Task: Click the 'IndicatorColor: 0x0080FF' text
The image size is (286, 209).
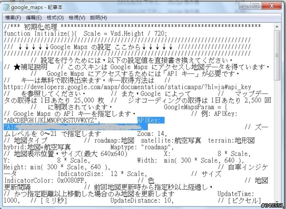Action: click(x=44, y=180)
